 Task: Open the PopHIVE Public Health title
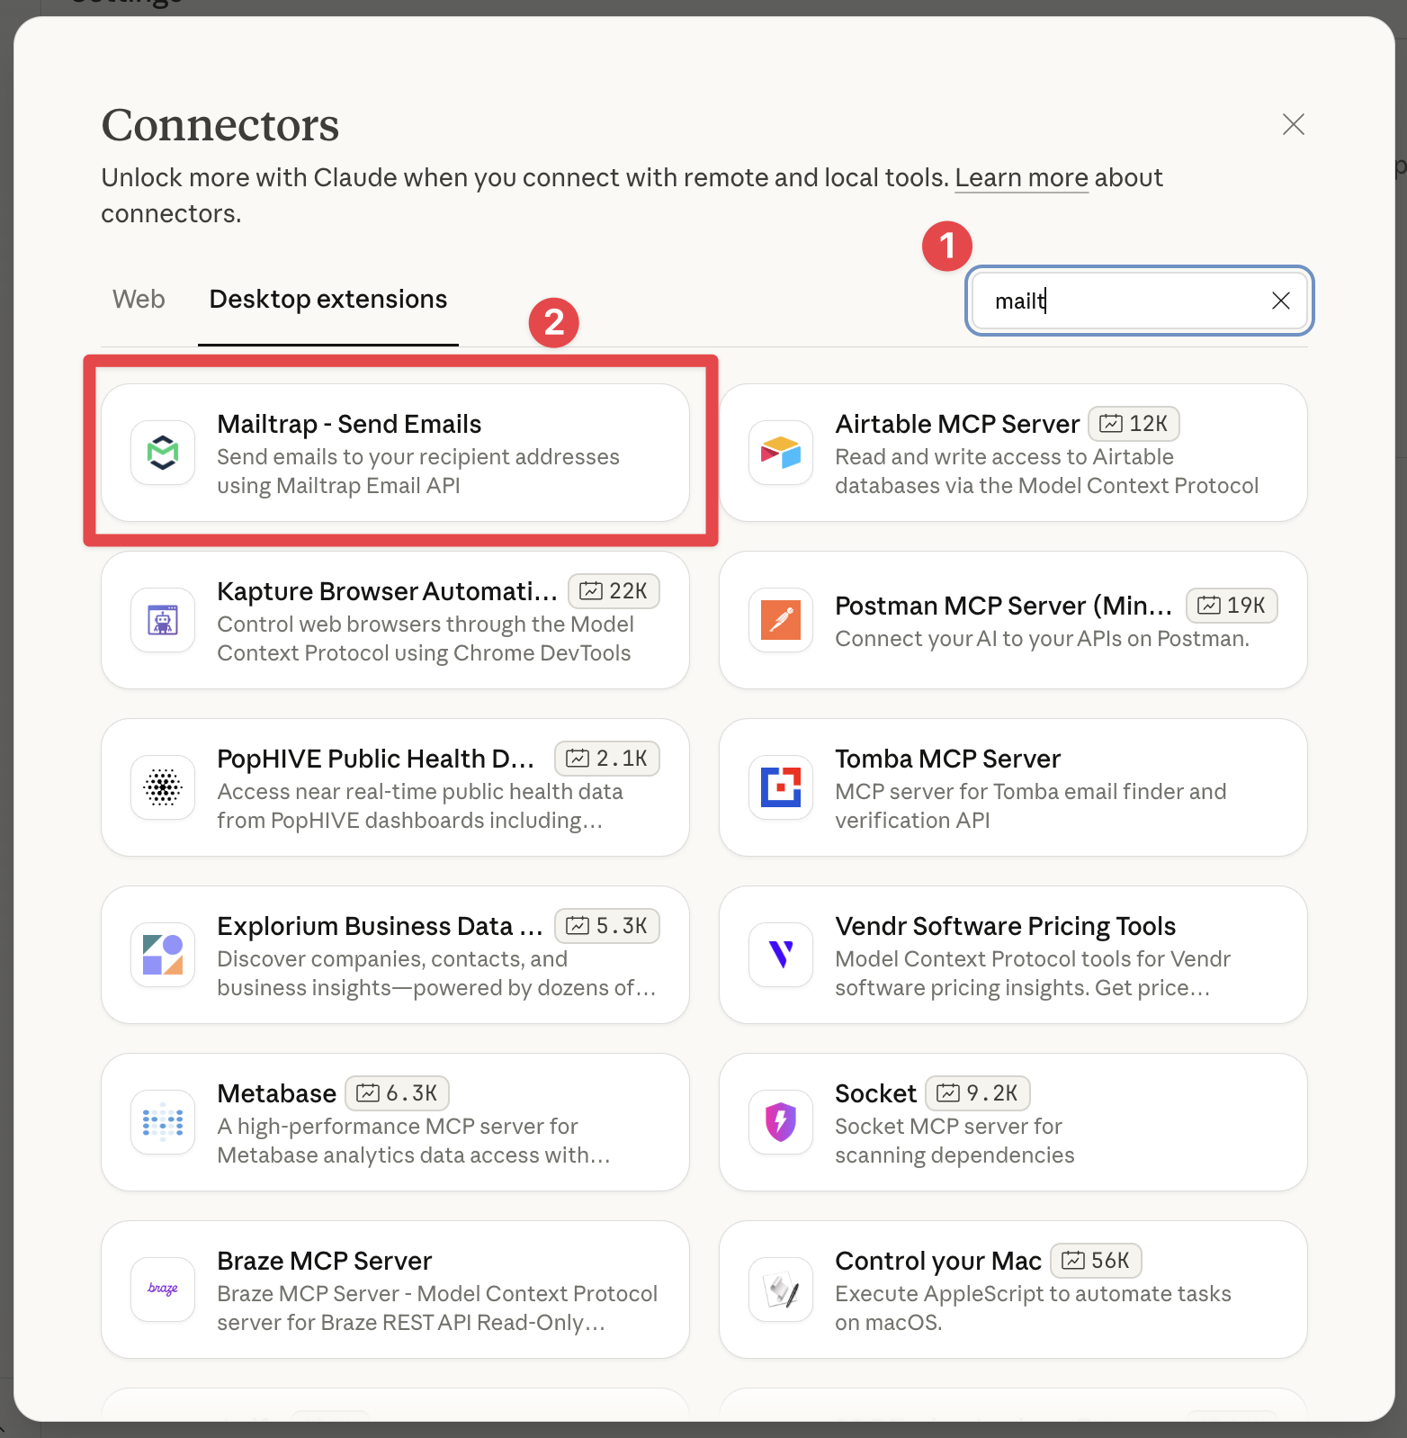[376, 759]
